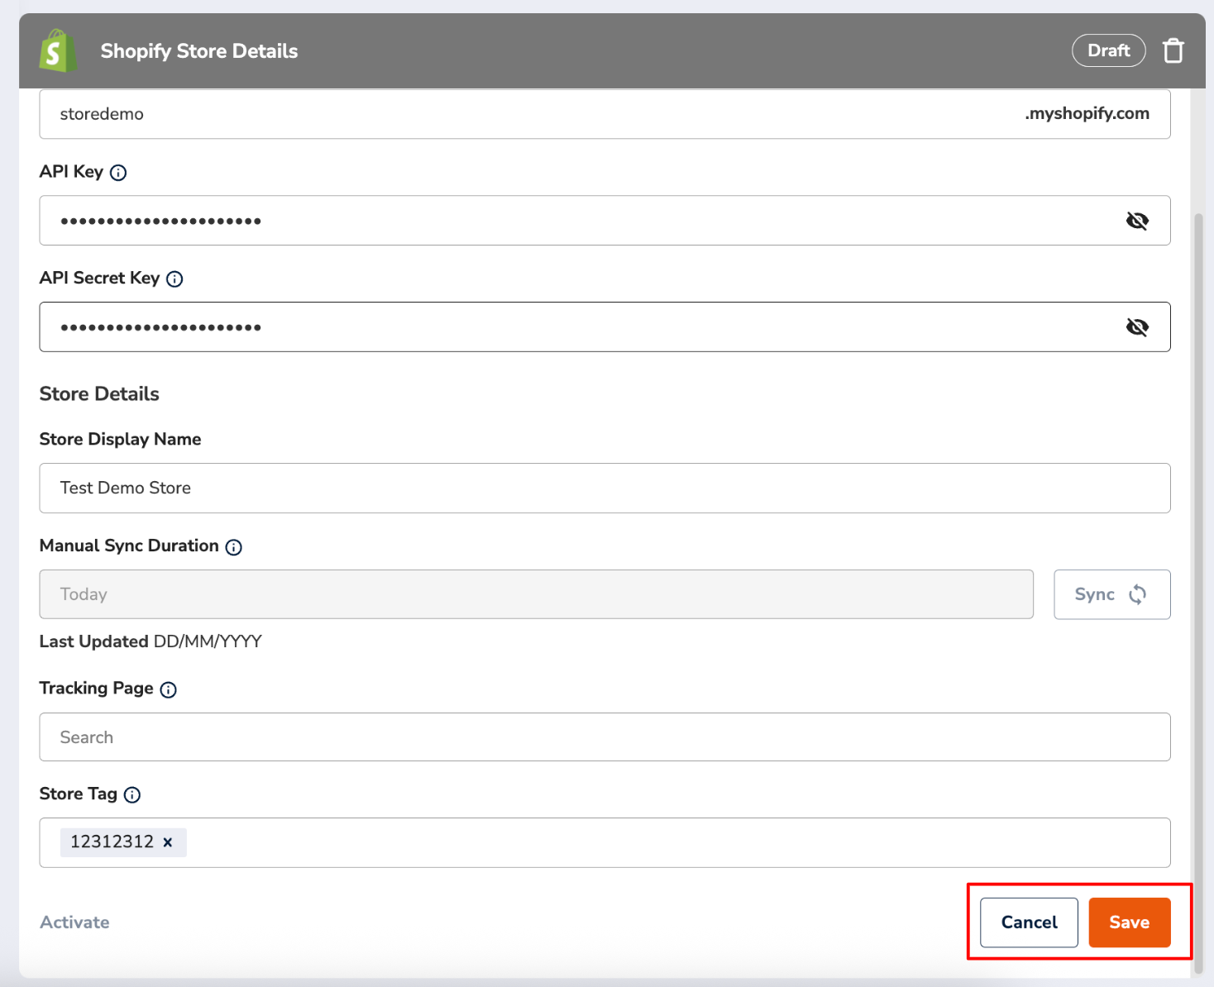The width and height of the screenshot is (1214, 987).
Task: Click the Tracking Page search field
Action: [x=605, y=737]
